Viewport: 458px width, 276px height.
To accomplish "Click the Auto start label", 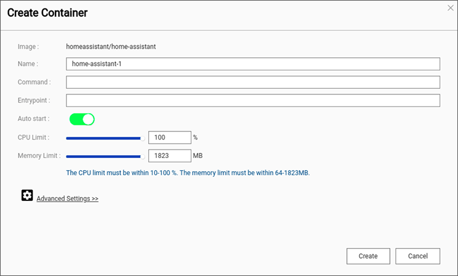I will 34,119.
